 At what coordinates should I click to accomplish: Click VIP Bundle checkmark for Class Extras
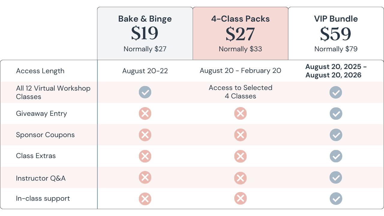(x=336, y=156)
